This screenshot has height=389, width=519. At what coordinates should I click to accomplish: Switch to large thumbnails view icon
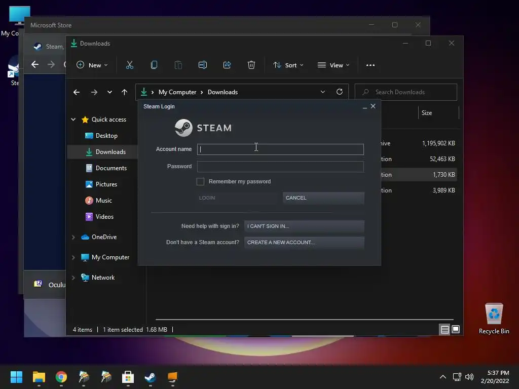tap(456, 329)
